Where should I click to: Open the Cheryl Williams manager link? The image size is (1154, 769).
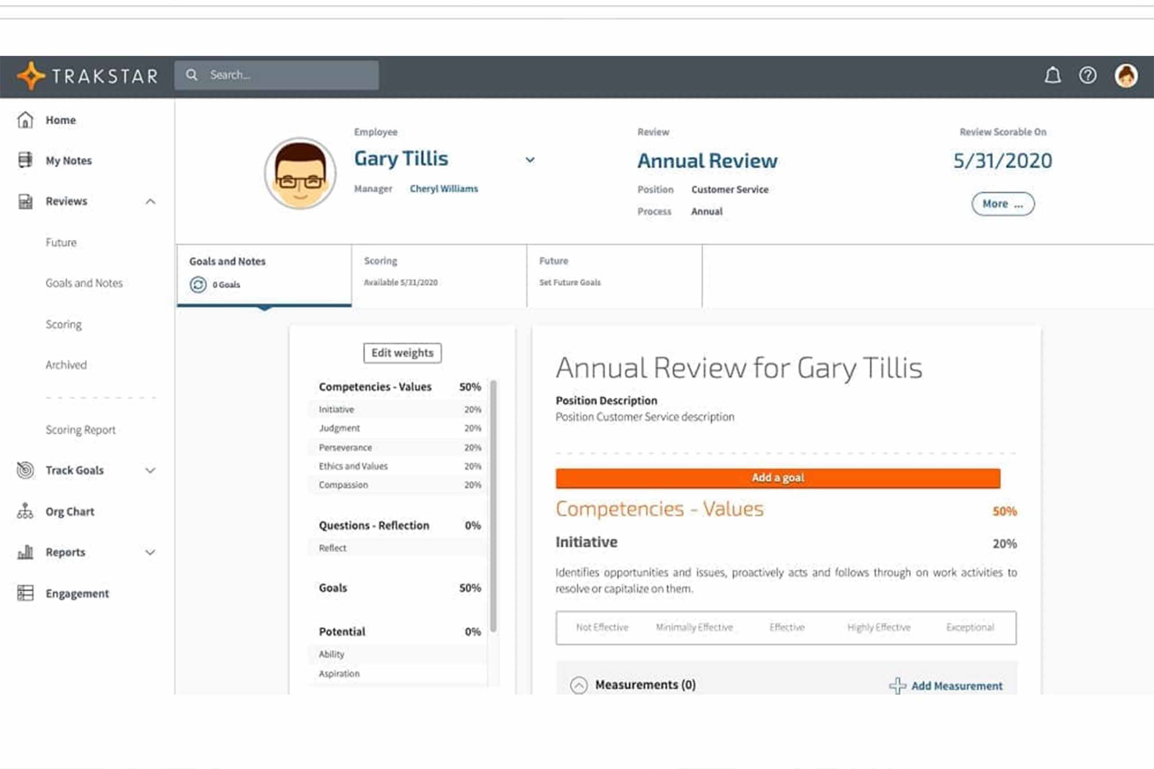pyautogui.click(x=444, y=189)
